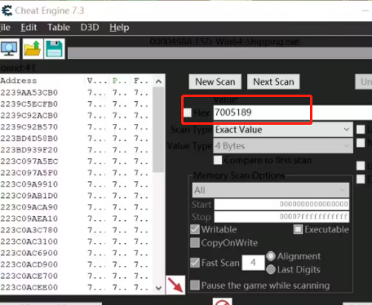Open the Value Type 4 Bytes dropdown
The image size is (372, 305).
283,146
